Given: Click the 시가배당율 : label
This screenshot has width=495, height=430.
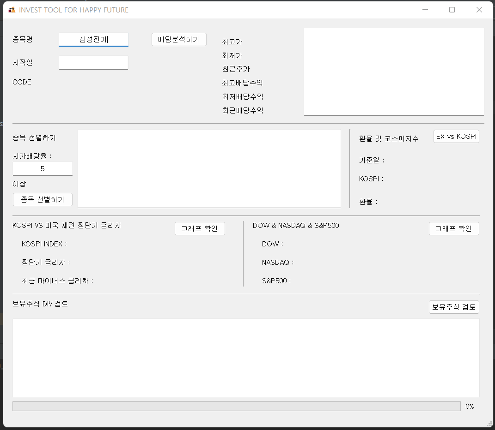Looking at the screenshot, I should pyautogui.click(x=32, y=156).
